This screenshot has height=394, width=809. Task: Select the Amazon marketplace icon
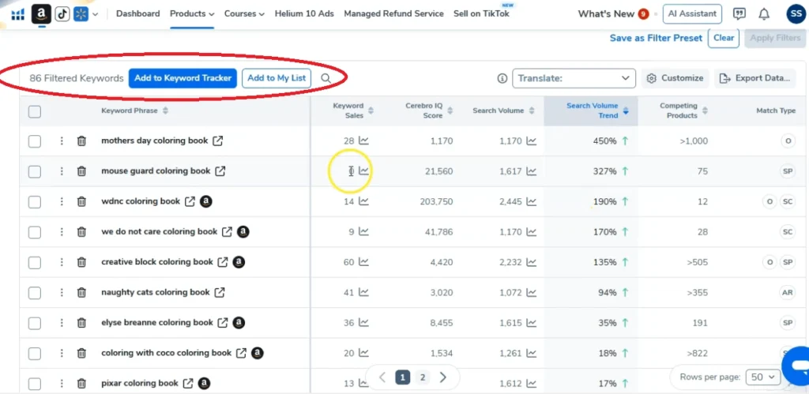[x=41, y=14]
